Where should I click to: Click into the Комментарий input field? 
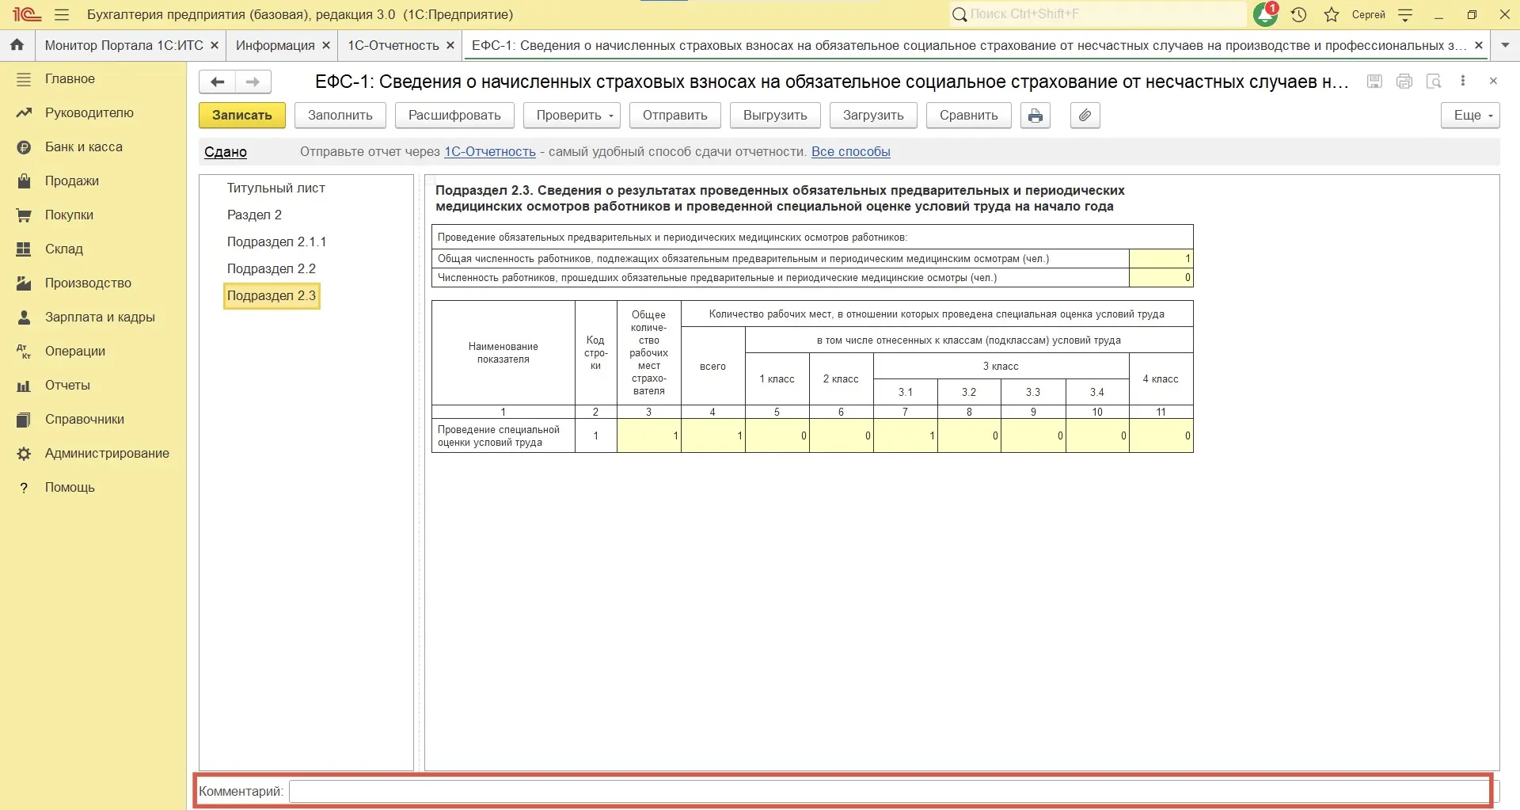889,791
